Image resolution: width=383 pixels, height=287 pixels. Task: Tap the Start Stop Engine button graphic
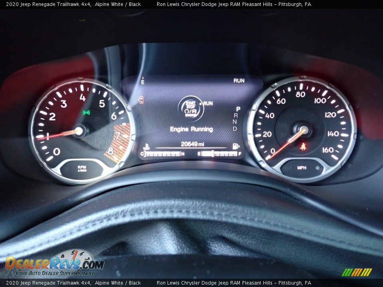191,108
